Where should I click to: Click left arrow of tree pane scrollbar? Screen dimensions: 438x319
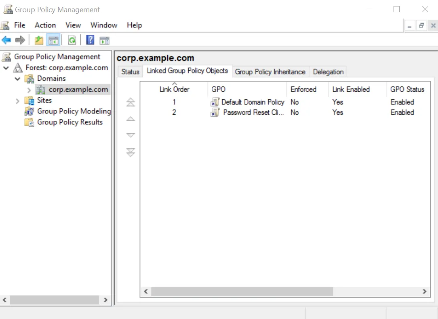[x=5, y=300]
